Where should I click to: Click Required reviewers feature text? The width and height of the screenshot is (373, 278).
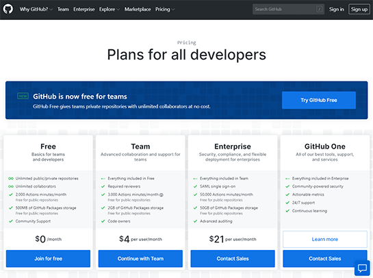(124, 186)
